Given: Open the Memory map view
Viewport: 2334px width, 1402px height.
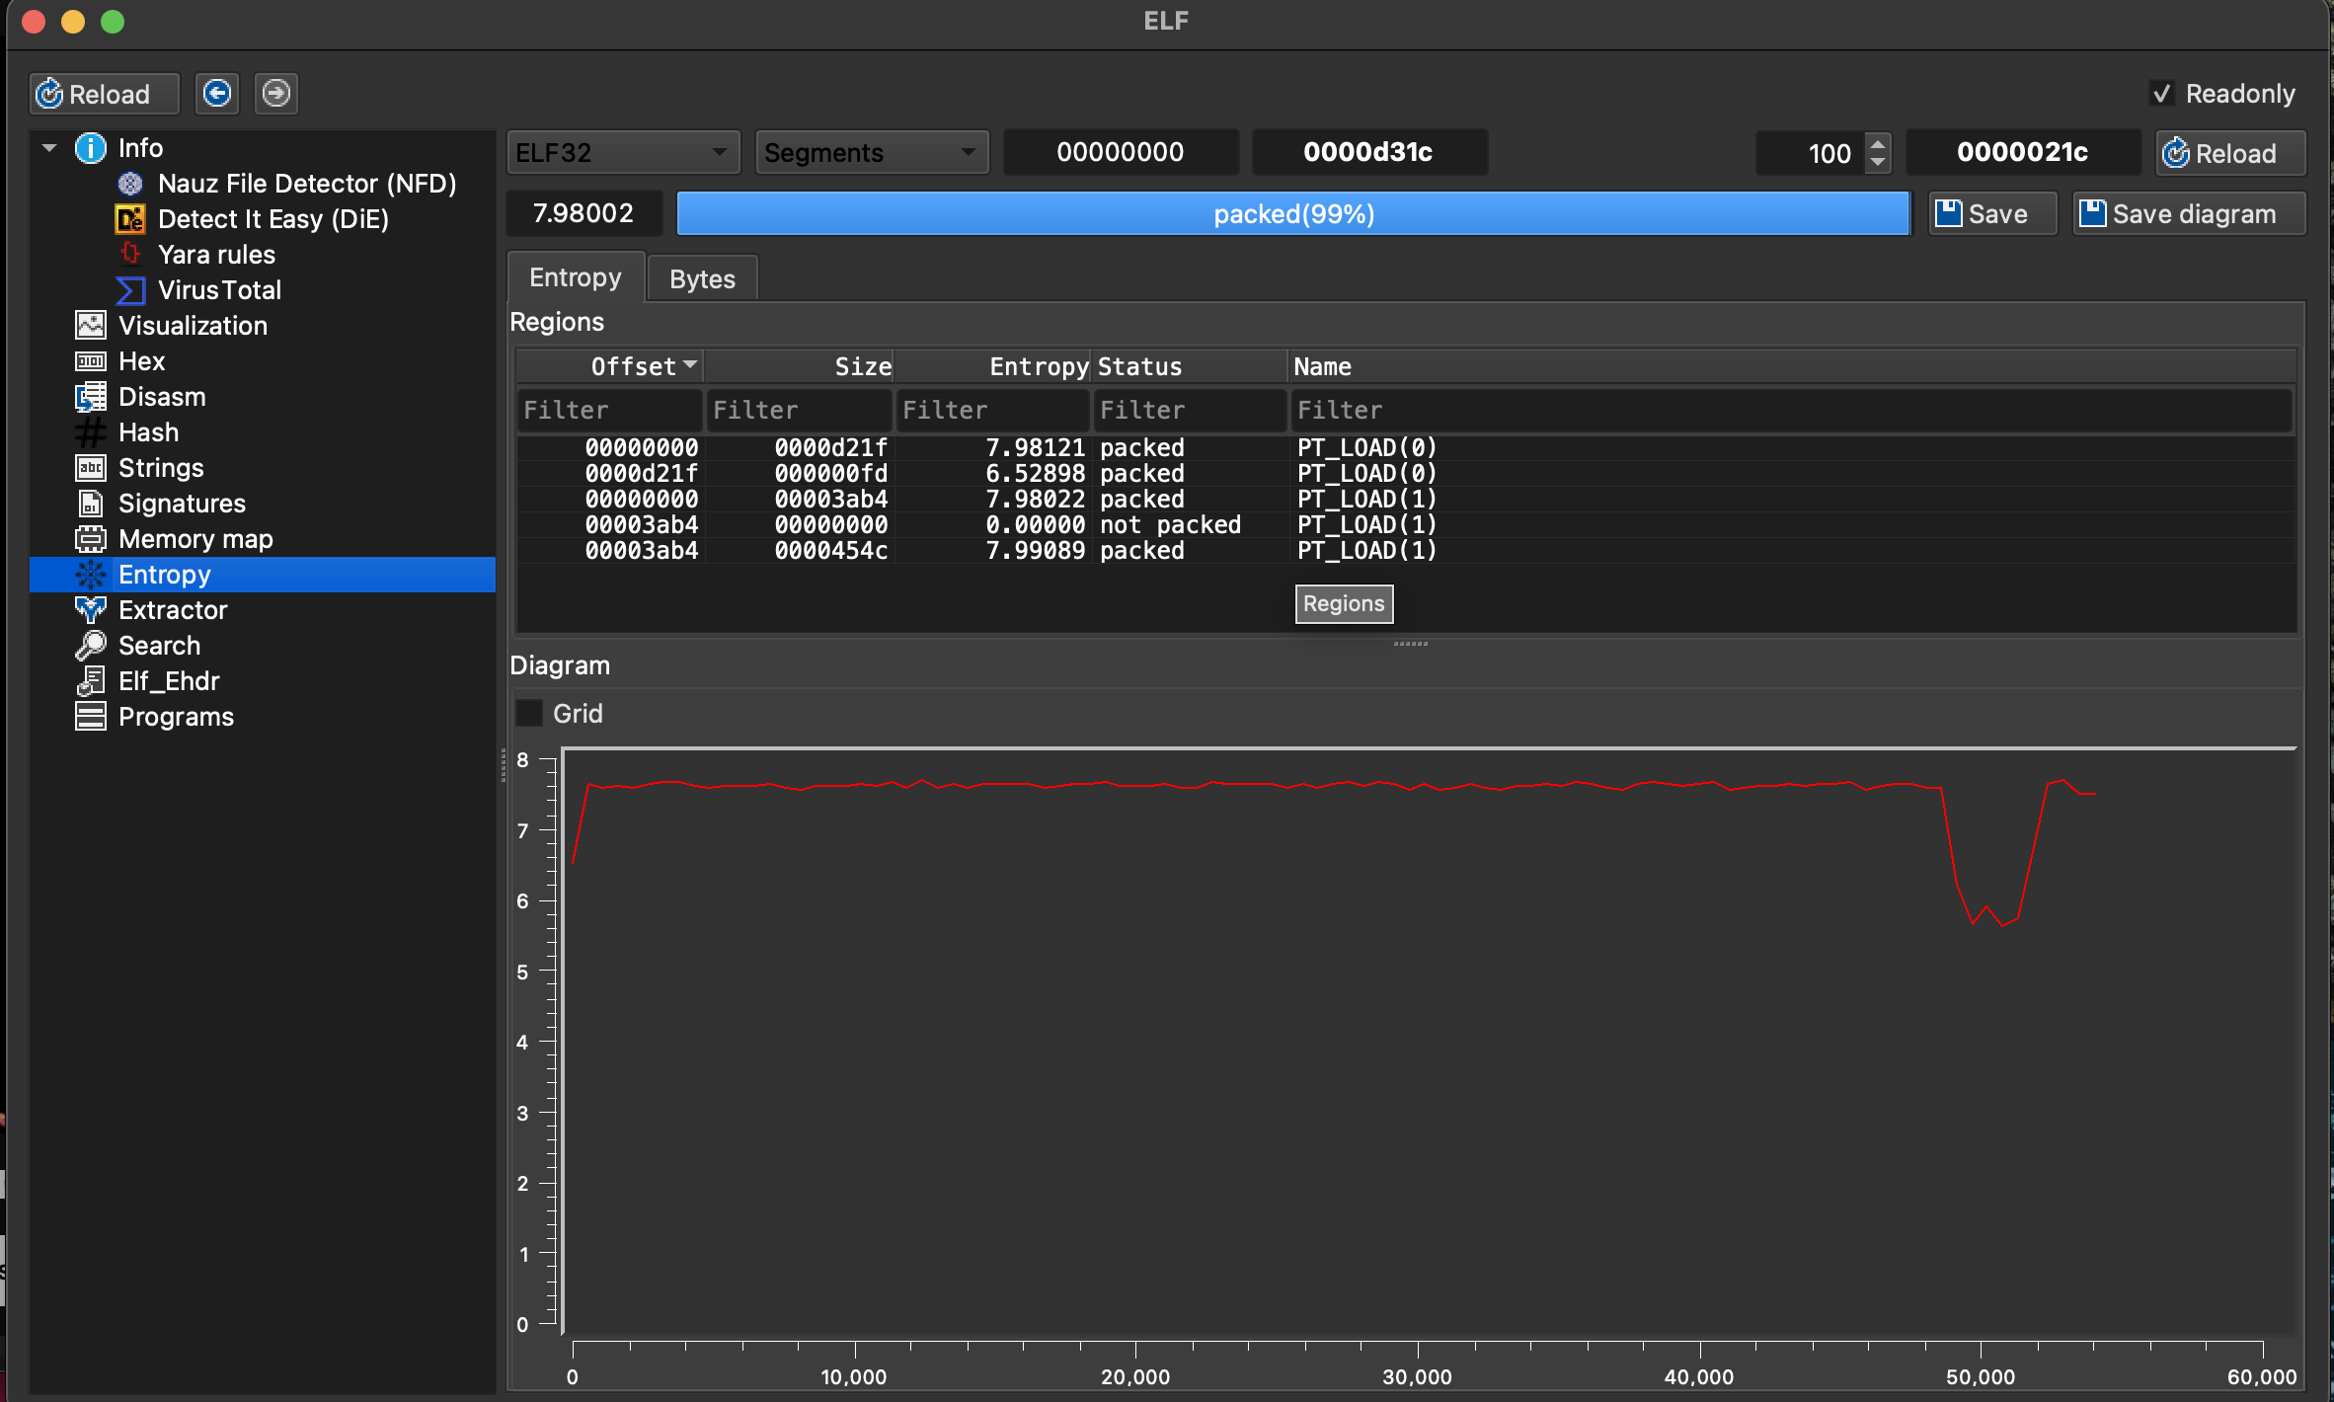Looking at the screenshot, I should 195,539.
